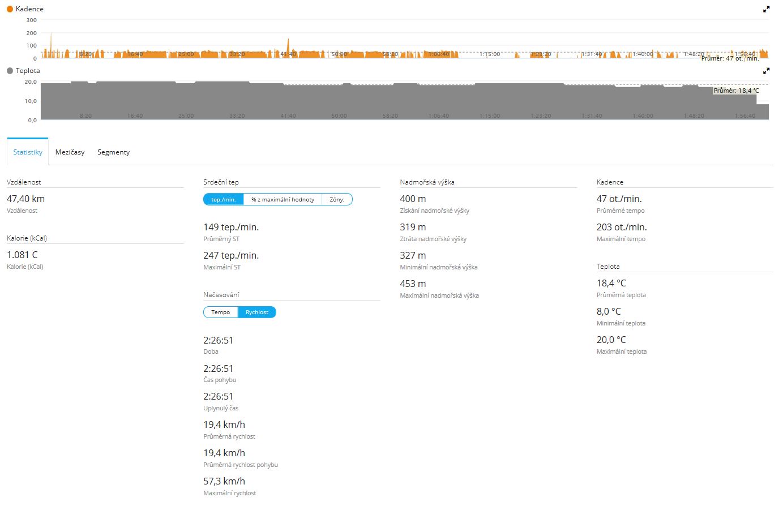Click the gray Teplota legend dot
The width and height of the screenshot is (783, 506).
click(x=10, y=71)
